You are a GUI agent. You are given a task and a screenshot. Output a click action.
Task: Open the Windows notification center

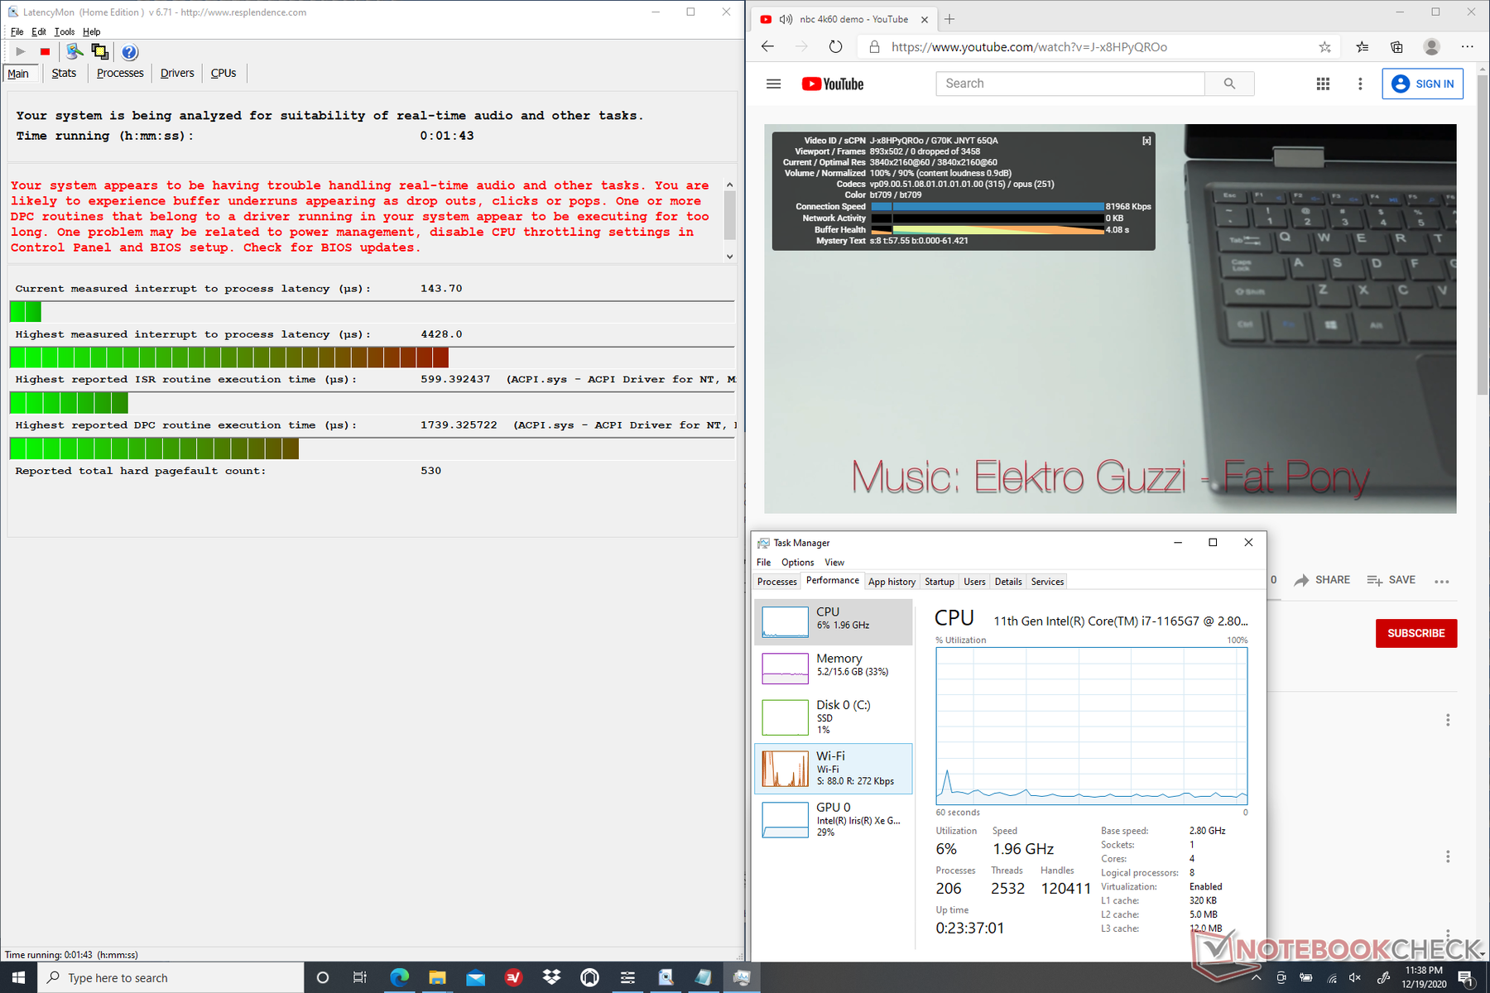tap(1465, 977)
